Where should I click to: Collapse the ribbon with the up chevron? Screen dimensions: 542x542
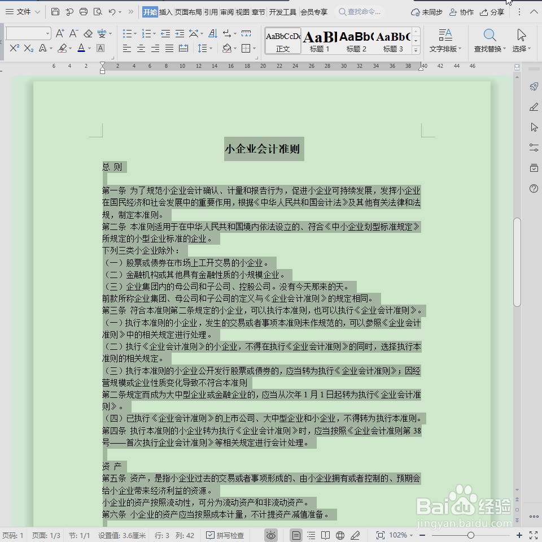coord(534,12)
